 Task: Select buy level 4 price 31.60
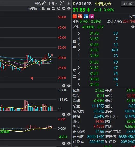tap(94, 79)
